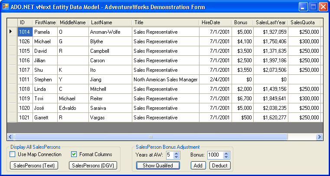This screenshot has height=176, width=330.
Task: Select the sales cell $1,997,186
Action: pos(271,61)
